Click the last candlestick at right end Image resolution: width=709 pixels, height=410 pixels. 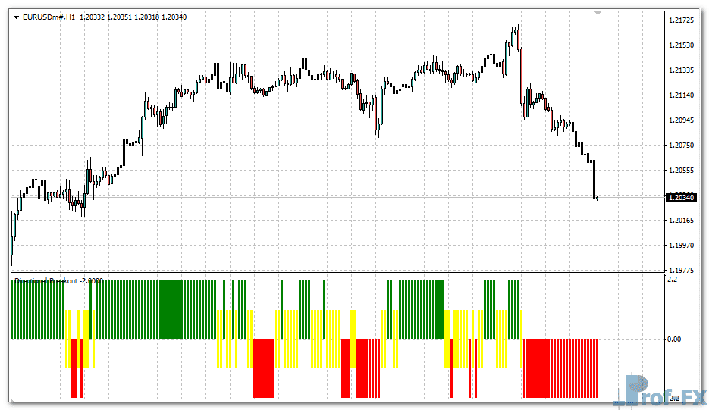click(598, 199)
